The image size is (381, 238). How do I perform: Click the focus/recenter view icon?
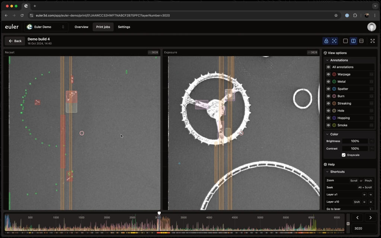[334, 41]
